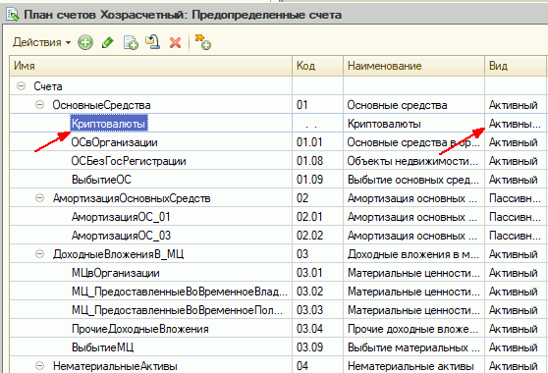Open the Действия dropdown menu

pos(41,42)
